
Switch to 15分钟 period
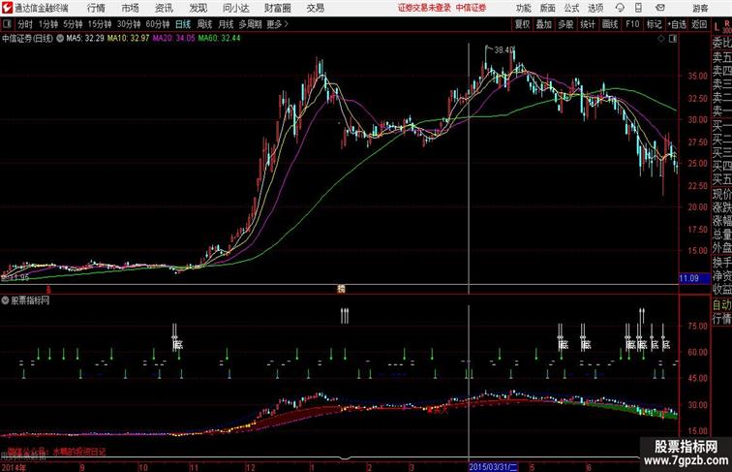click(x=100, y=24)
